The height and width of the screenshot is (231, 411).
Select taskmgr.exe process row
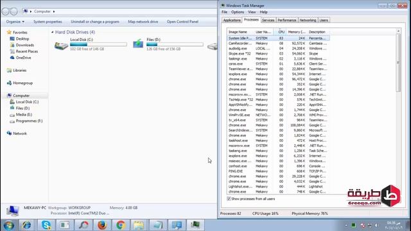pyautogui.click(x=278, y=58)
